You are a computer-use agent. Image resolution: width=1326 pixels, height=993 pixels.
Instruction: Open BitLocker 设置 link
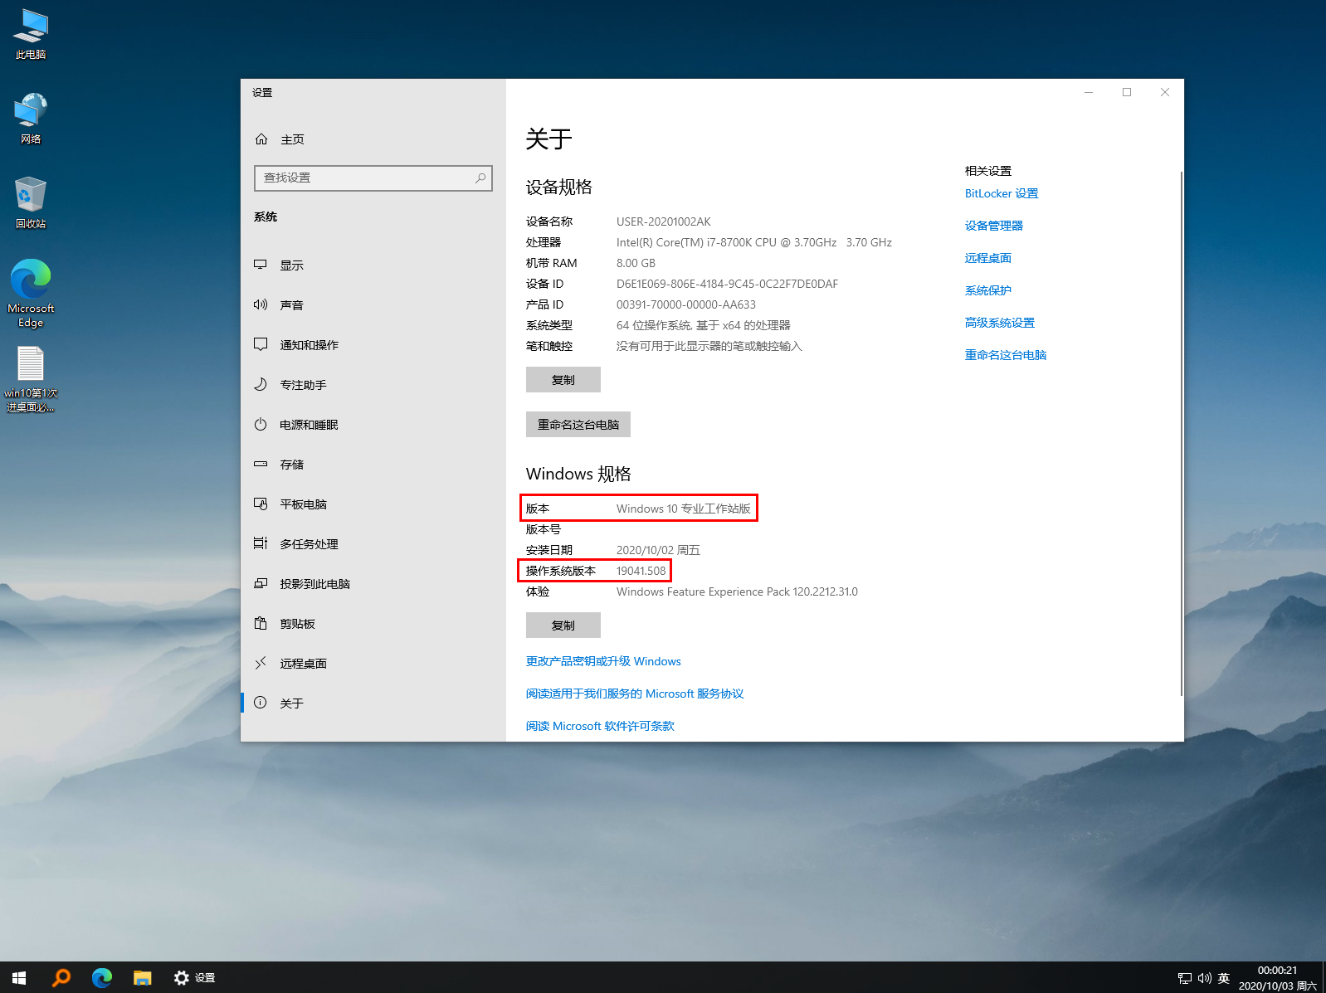click(1002, 193)
